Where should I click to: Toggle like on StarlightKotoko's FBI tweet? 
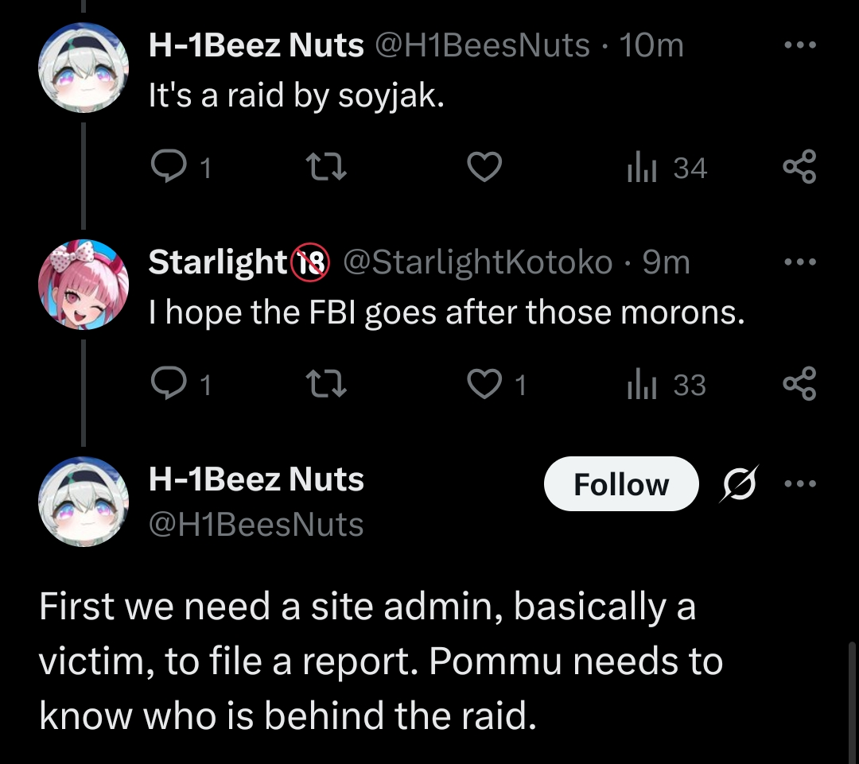[x=484, y=385]
